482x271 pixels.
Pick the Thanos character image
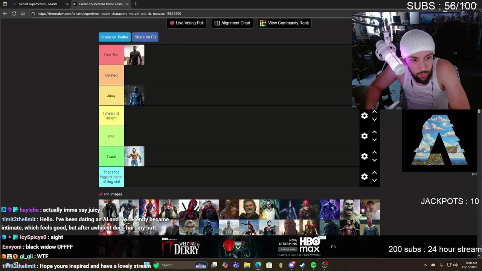(x=289, y=228)
